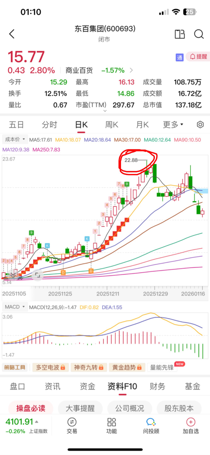Expand the chevron below 市盈(TTM)
This screenshot has height=455, width=210.
click(x=105, y=111)
